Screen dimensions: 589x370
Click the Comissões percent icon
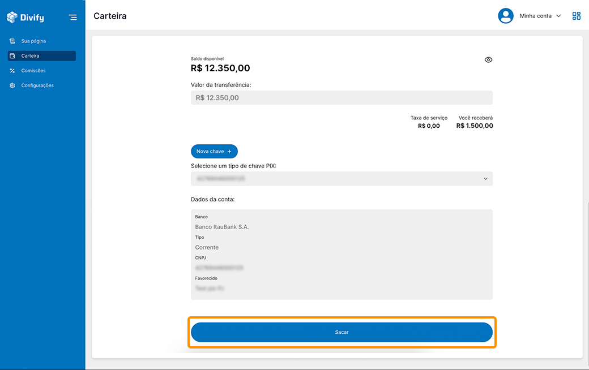click(x=12, y=71)
